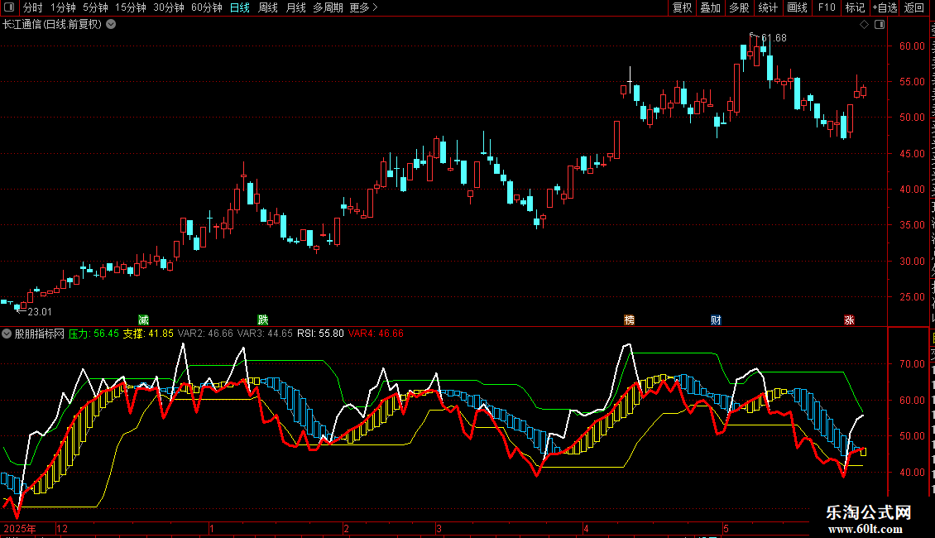Click the 23.01 low price label
Image resolution: width=935 pixels, height=538 pixels.
[40, 311]
